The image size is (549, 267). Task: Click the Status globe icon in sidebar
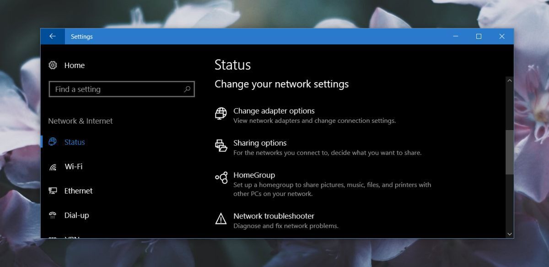point(53,142)
